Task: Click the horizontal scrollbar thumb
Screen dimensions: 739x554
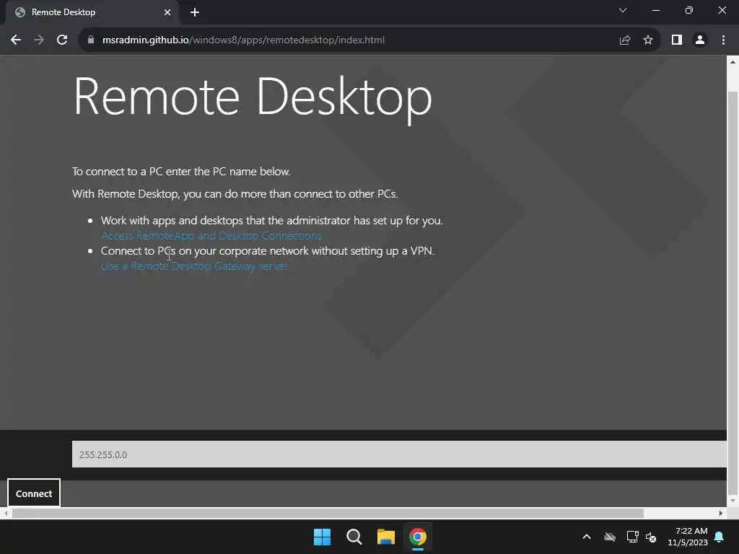Action: [x=328, y=513]
